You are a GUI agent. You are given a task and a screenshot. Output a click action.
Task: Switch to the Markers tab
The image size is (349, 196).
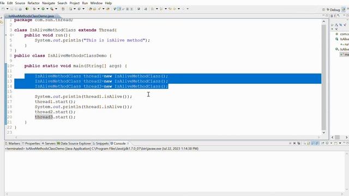13,144
